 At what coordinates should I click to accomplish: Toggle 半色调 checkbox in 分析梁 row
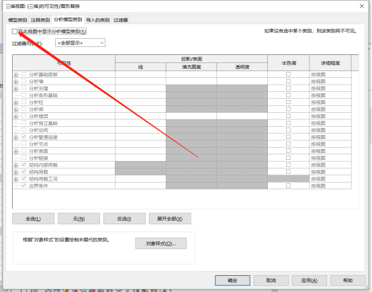pyautogui.click(x=288, y=109)
